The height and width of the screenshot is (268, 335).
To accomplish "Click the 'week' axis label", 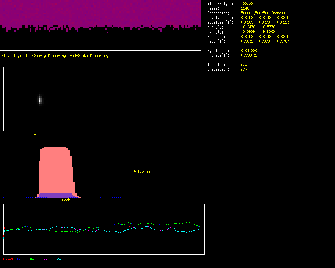I will tap(66, 200).
